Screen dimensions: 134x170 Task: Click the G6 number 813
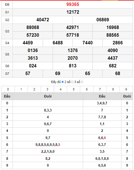(73, 66)
